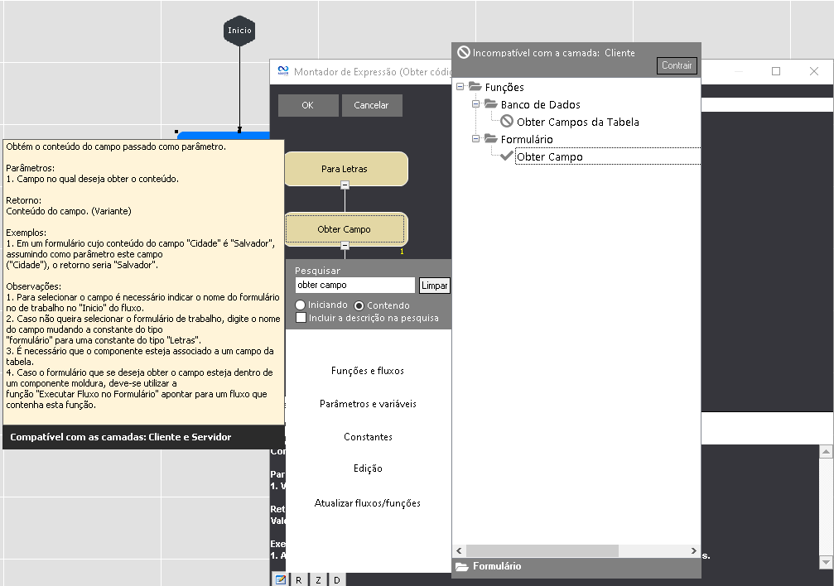Viewport: 834px width, 586px height.
Task: Click the Início start node
Action: click(239, 31)
